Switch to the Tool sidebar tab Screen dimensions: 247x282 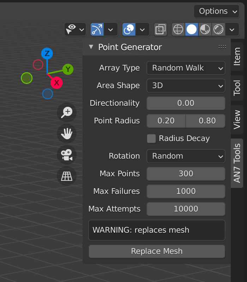click(237, 88)
